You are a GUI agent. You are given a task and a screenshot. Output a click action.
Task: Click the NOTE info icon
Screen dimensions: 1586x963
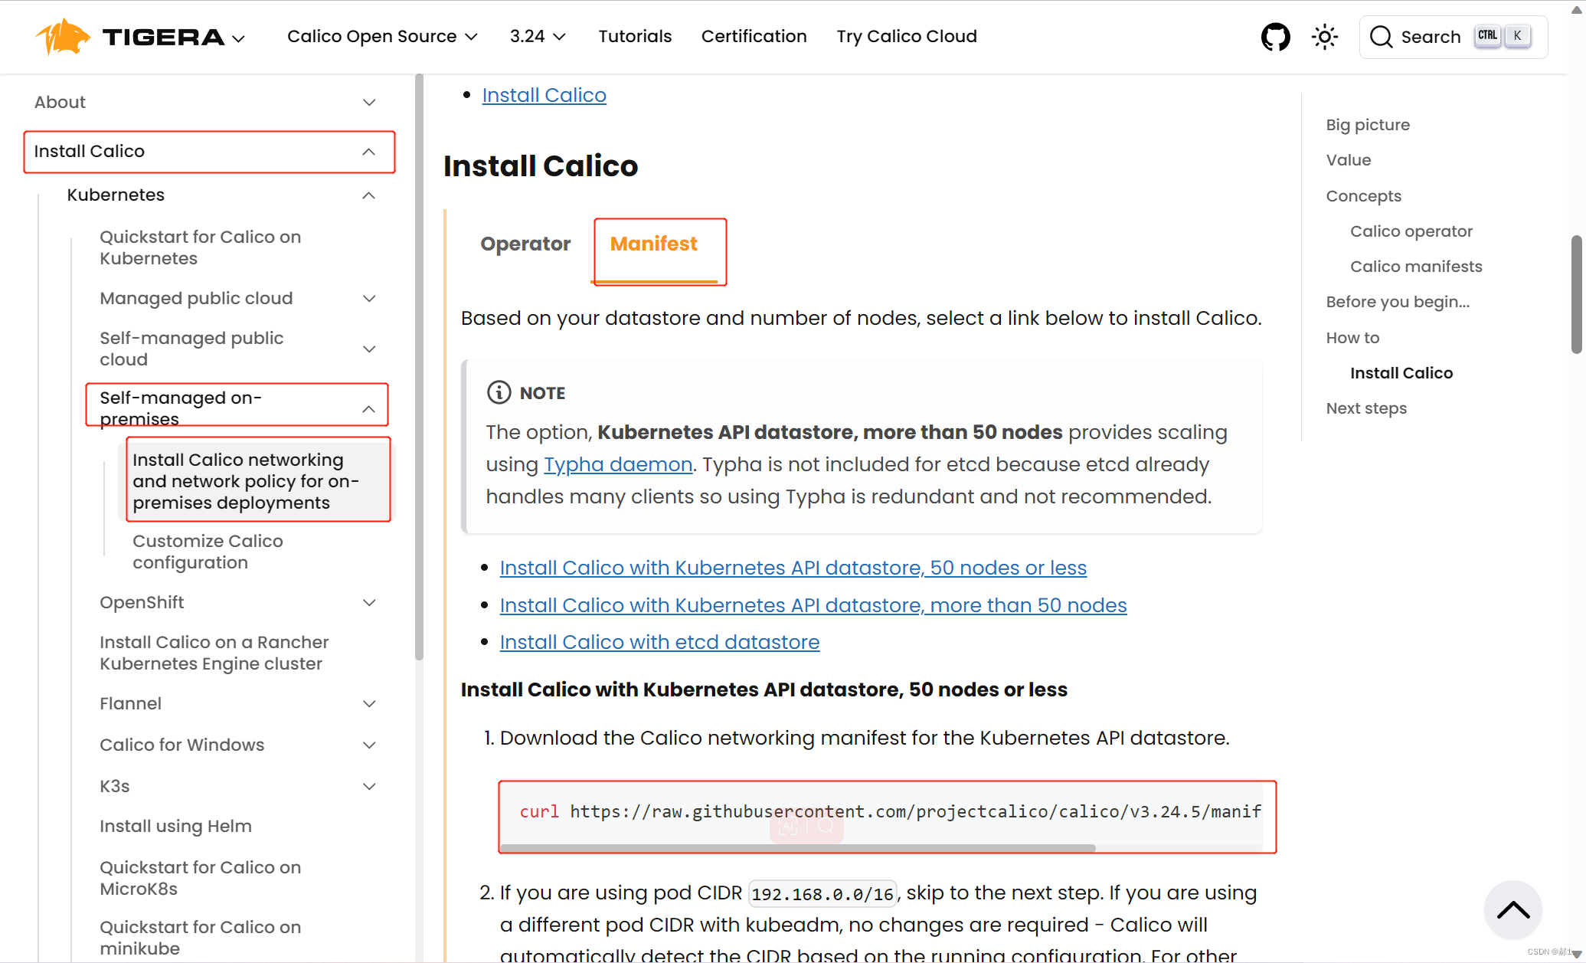pyautogui.click(x=499, y=392)
